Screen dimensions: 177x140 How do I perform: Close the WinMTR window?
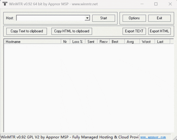[x=170, y=4]
